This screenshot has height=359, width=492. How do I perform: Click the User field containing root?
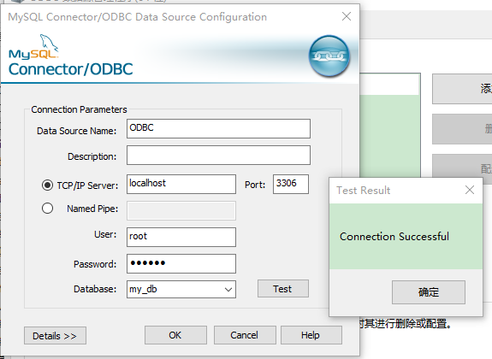(181, 237)
